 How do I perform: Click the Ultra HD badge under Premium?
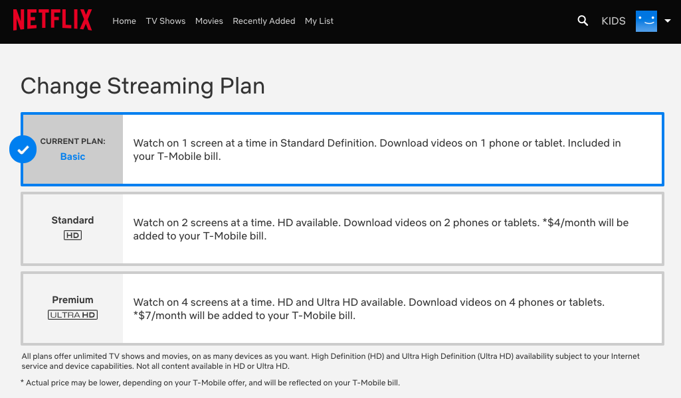pos(72,315)
